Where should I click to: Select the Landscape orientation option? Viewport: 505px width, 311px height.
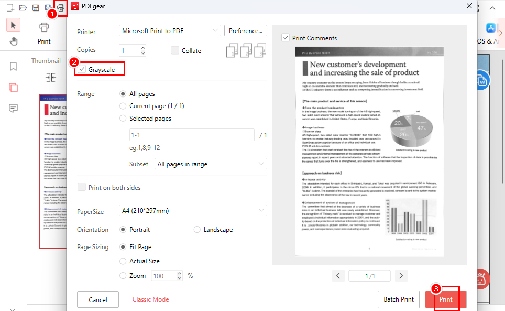[x=197, y=230]
